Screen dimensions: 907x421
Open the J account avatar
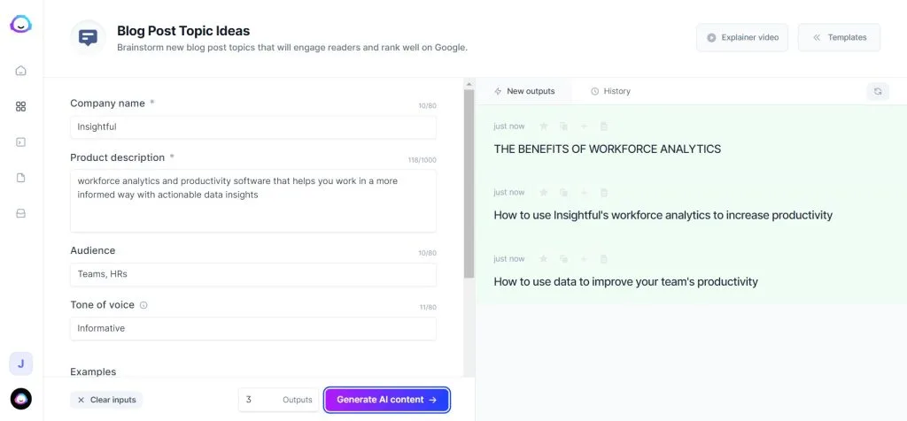coord(21,364)
